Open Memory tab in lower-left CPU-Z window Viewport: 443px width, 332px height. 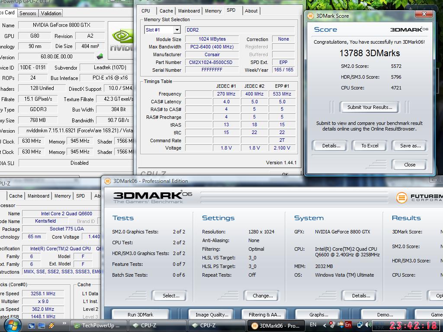(x=62, y=196)
